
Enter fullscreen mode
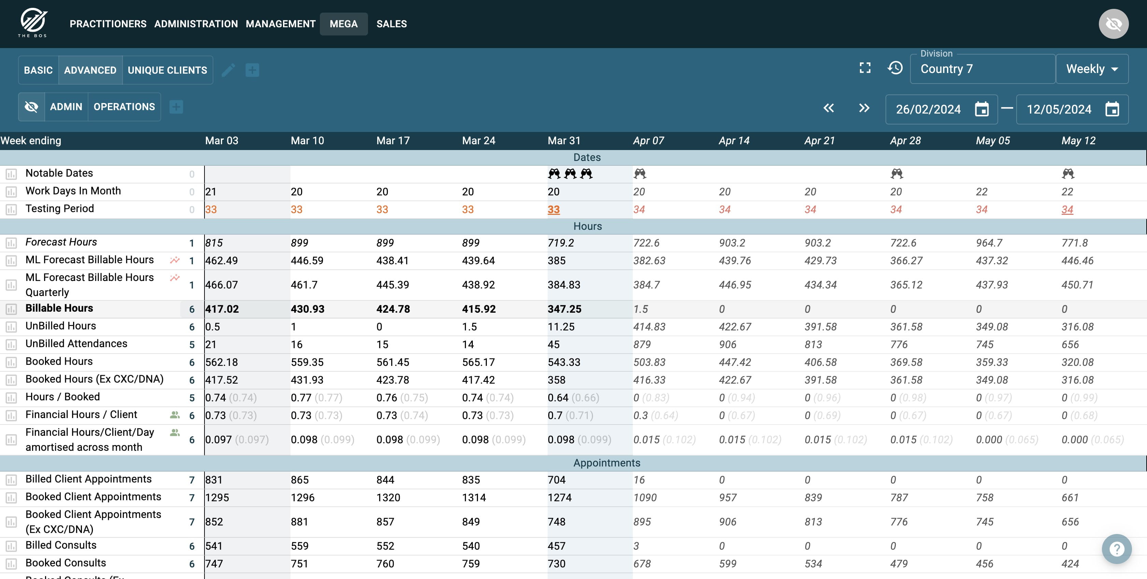click(865, 68)
